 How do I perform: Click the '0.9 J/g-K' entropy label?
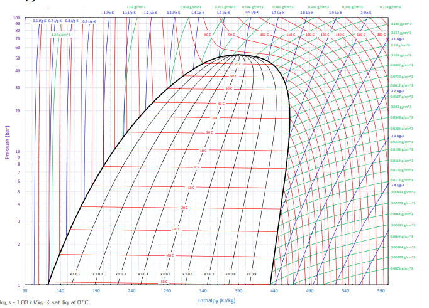(x=89, y=21)
